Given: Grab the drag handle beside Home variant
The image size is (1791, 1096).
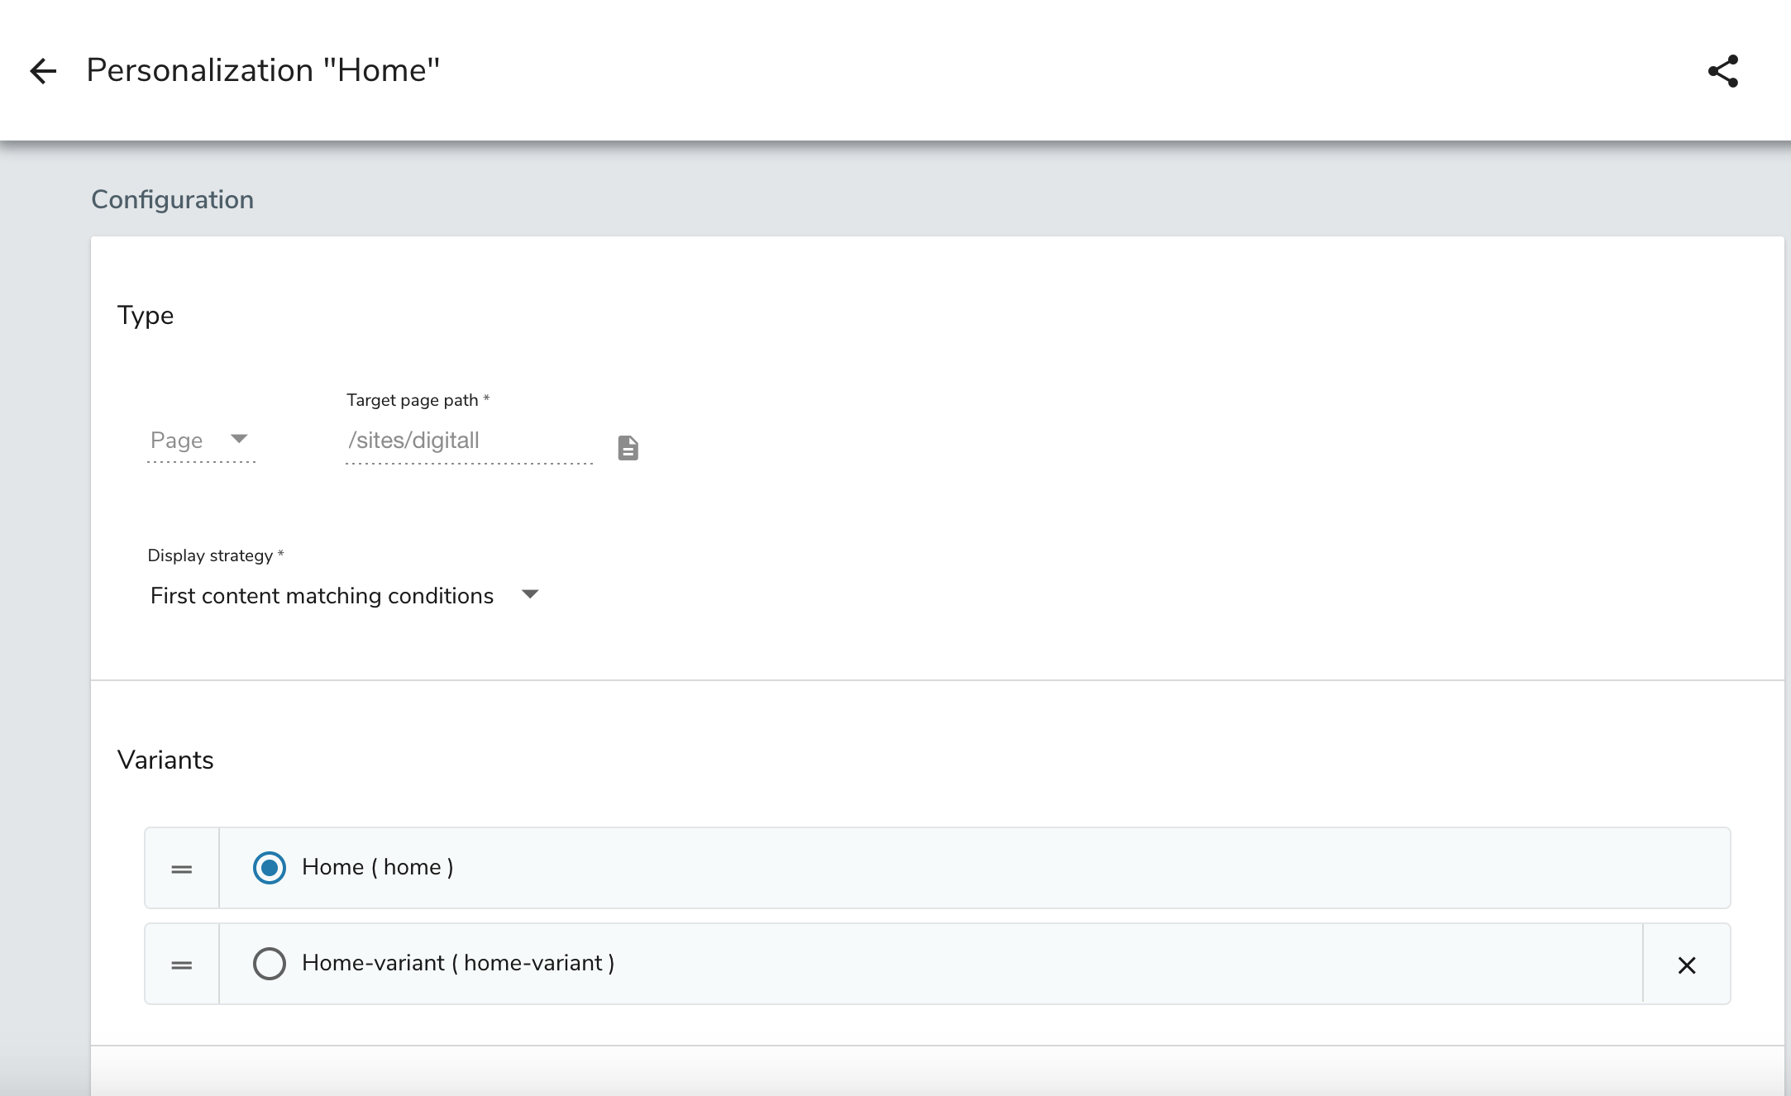Looking at the screenshot, I should pos(180,868).
